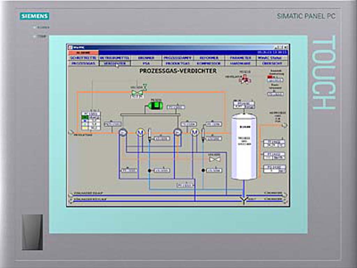Switch to the REFORMER screen button
The height and width of the screenshot is (268, 357).
[209, 58]
